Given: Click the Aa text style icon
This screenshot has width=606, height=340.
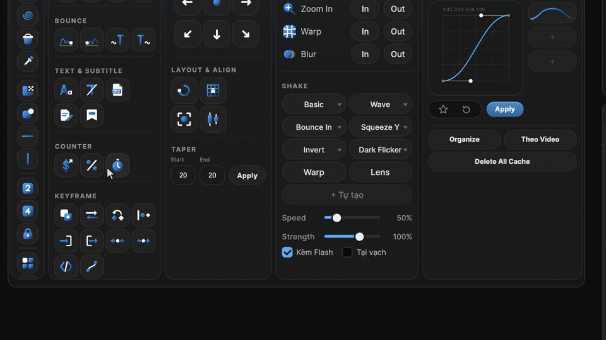Looking at the screenshot, I should (x=66, y=90).
